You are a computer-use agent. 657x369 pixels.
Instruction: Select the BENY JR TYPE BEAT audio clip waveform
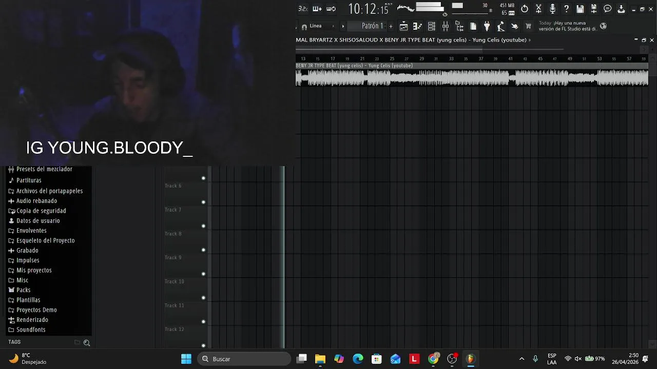click(x=472, y=77)
